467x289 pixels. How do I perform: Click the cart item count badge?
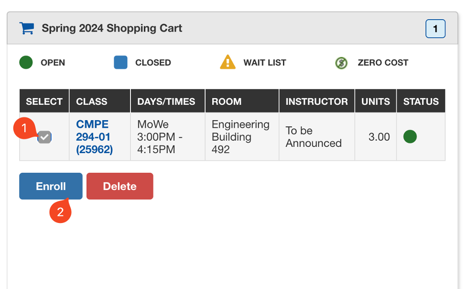pyautogui.click(x=435, y=29)
